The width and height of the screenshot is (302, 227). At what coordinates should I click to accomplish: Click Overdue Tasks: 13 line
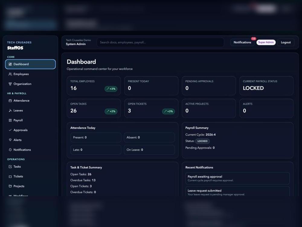(x=83, y=180)
